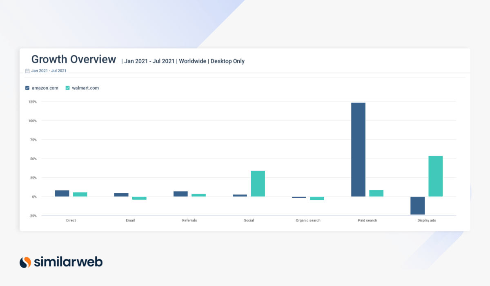Select the Referrals axis label

[189, 220]
